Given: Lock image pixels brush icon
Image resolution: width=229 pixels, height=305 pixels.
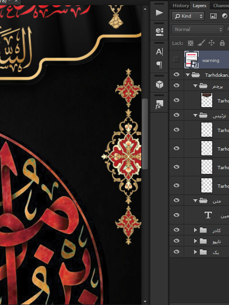Looking at the screenshot, I should point(201,43).
